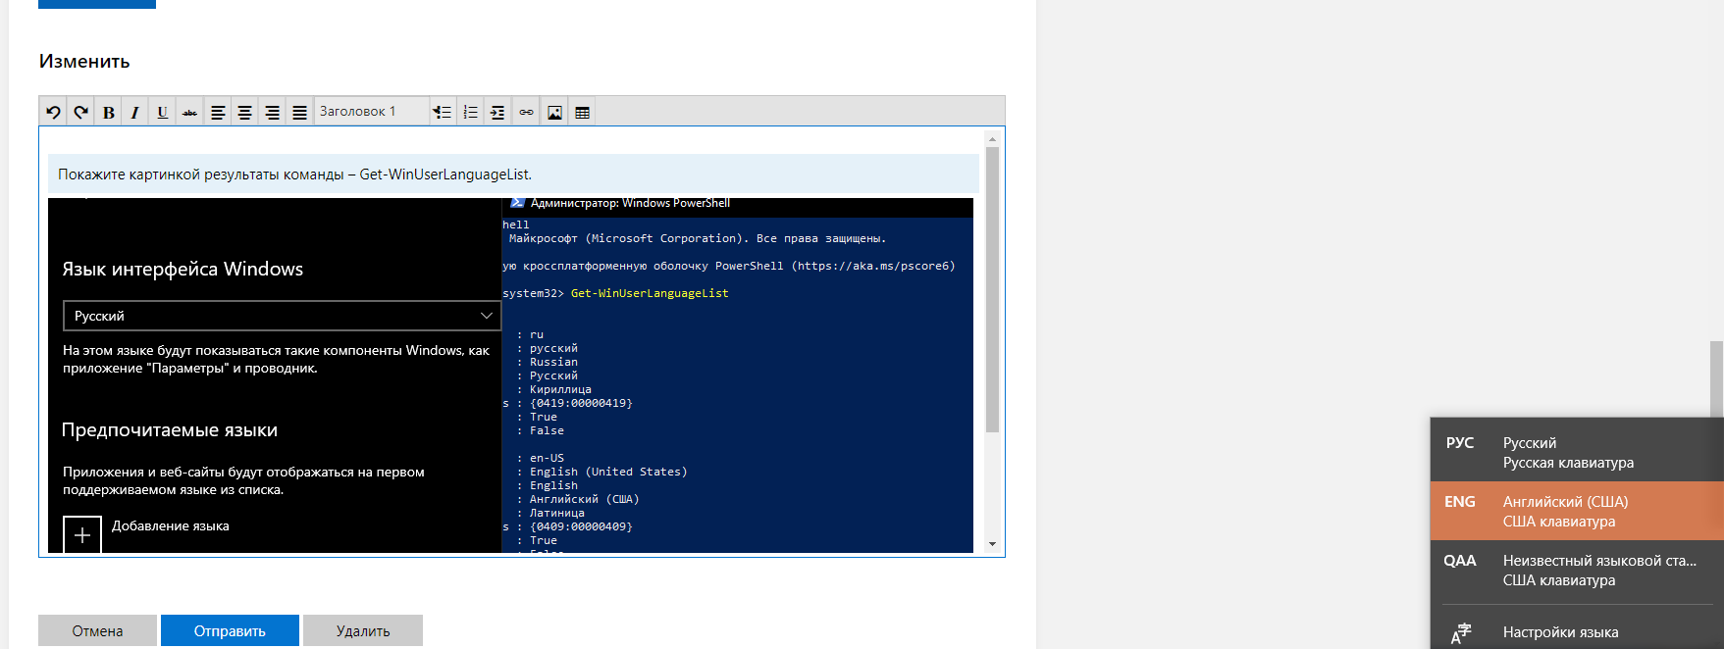Image resolution: width=1724 pixels, height=649 pixels.
Task: Insert a bulleted list
Action: coord(444,112)
